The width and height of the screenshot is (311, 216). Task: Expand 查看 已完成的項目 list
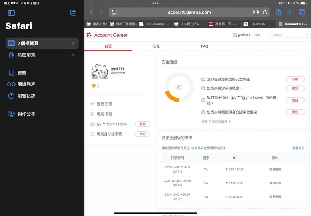(x=216, y=122)
